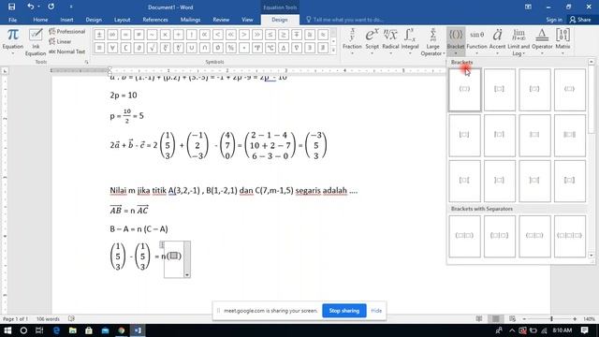The width and height of the screenshot is (599, 337).
Task: Open File Explorer from taskbar
Action: (x=73, y=330)
